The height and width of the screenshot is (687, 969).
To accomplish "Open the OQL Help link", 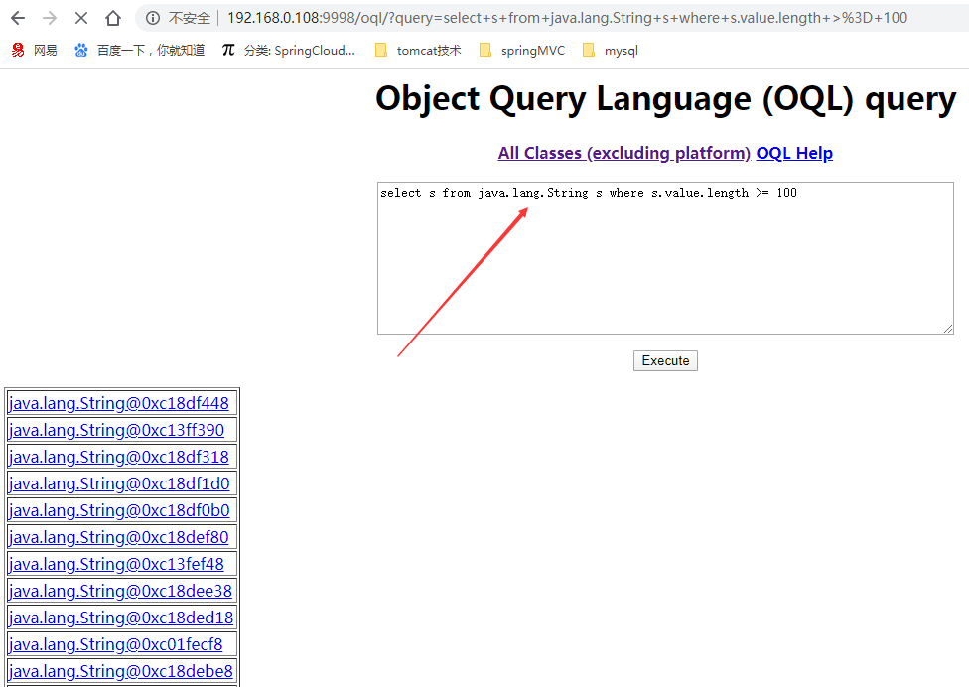I will pyautogui.click(x=794, y=153).
